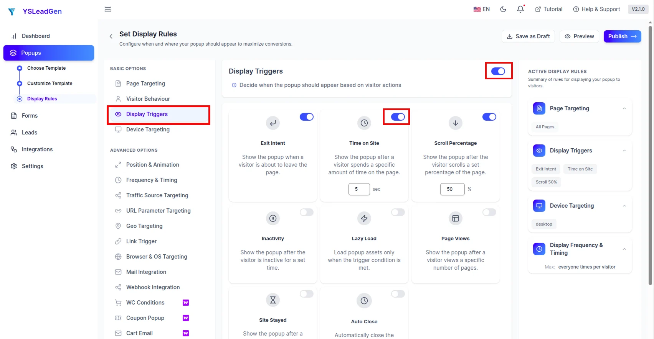
Task: Collapse the Device Targeting summary card
Action: [x=624, y=206]
